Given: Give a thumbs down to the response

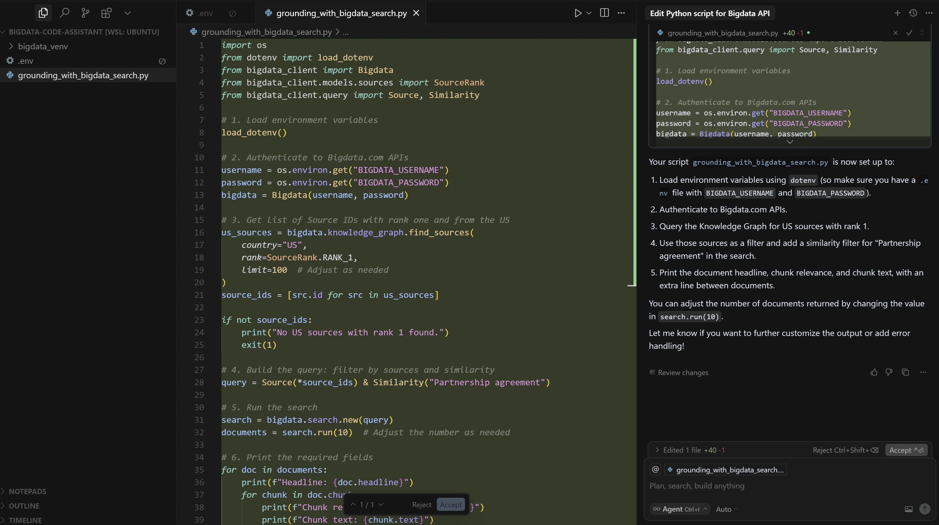Looking at the screenshot, I should tap(889, 372).
